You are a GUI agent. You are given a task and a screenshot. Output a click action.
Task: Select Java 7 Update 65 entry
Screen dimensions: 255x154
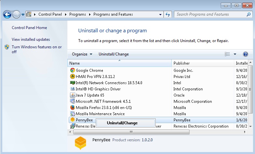(90, 95)
